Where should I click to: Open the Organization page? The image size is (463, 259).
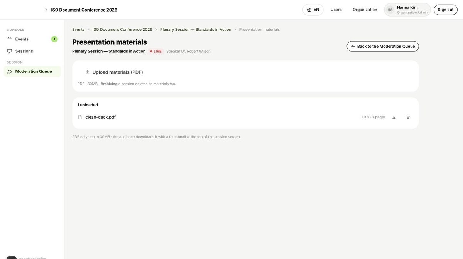click(x=365, y=10)
